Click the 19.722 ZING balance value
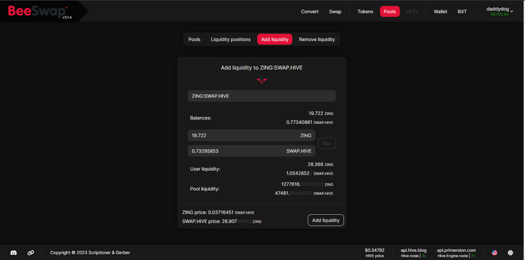Screen dimensions: 525x260 tap(321, 114)
